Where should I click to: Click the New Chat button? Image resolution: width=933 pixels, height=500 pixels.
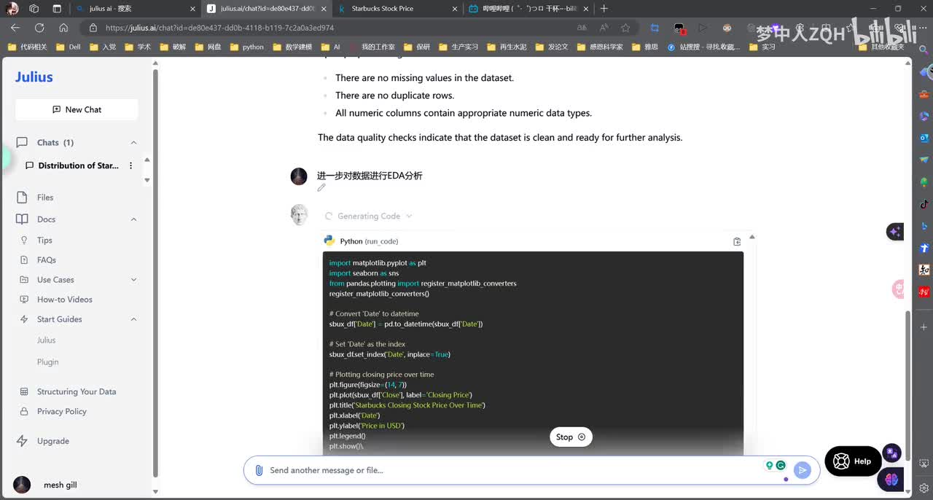coord(77,109)
